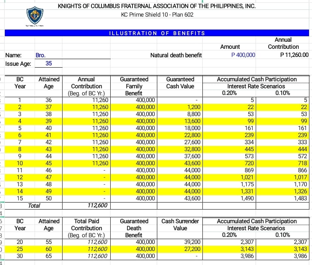This screenshot has width=312, height=265.
Task: Select the cash value cell '13,600'
Action: (x=192, y=121)
